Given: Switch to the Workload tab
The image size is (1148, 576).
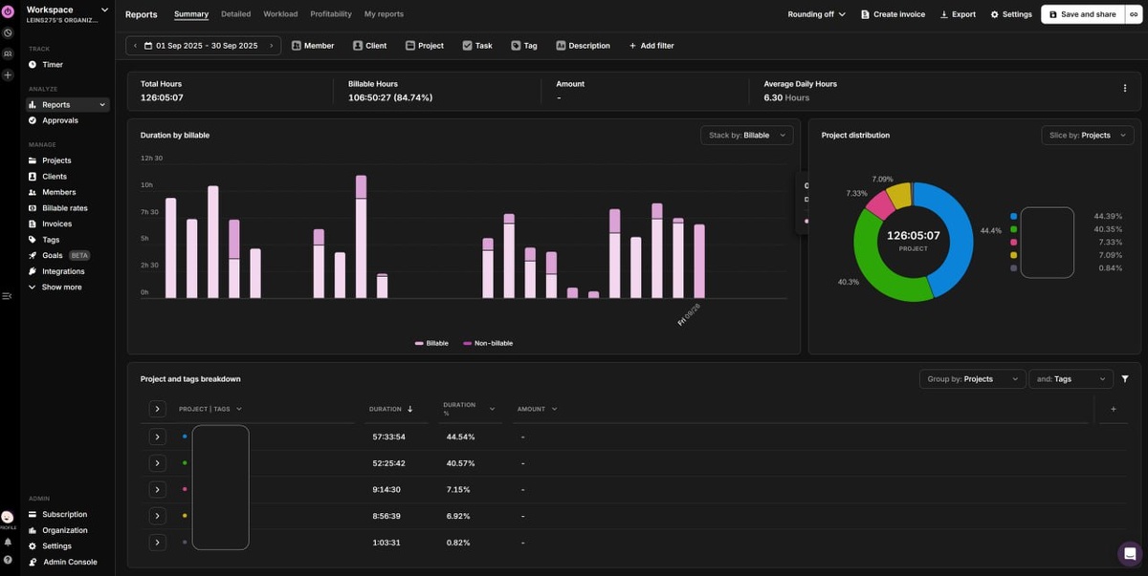Looking at the screenshot, I should (x=280, y=14).
